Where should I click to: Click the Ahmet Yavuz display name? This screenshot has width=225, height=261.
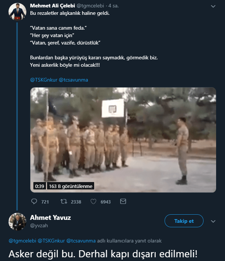(x=50, y=218)
